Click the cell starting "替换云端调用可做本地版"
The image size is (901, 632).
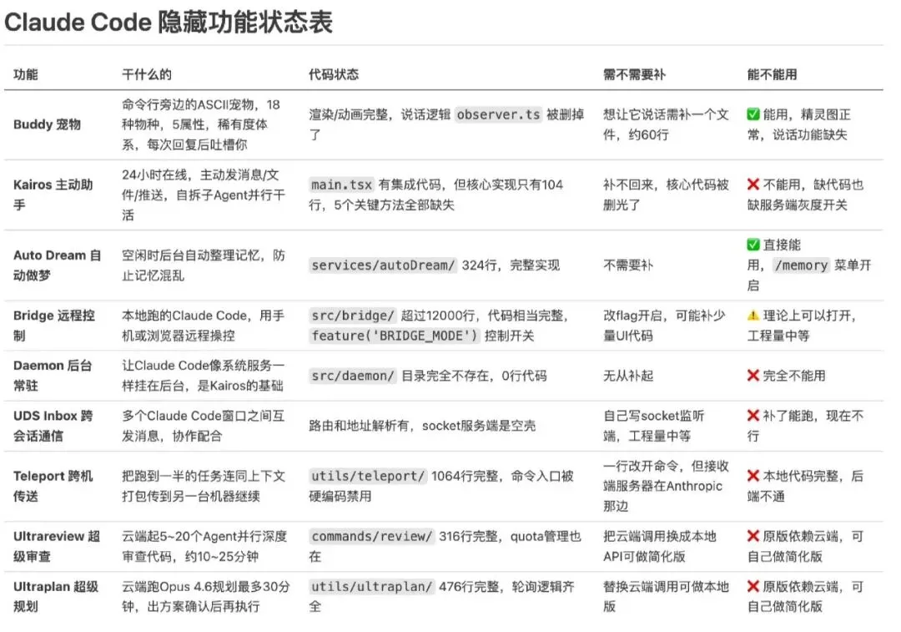tap(666, 596)
